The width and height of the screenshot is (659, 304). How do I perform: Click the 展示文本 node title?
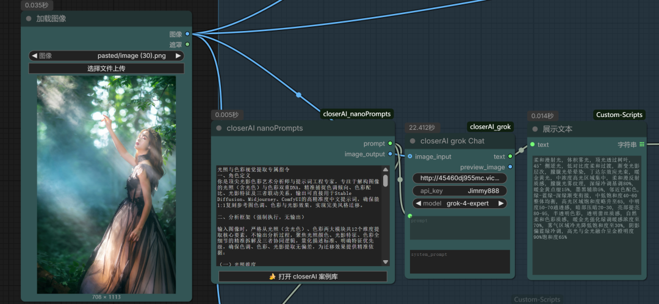point(557,129)
